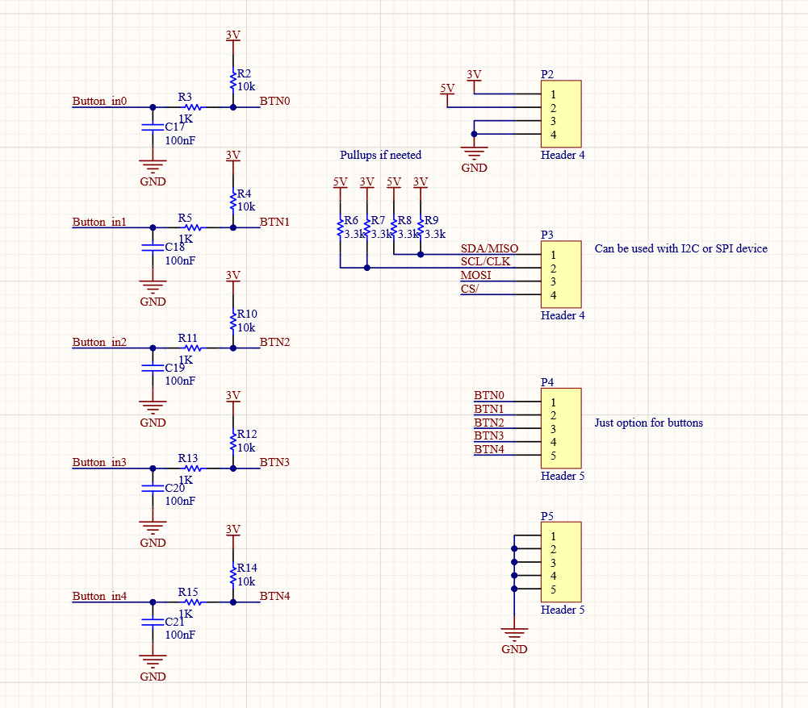This screenshot has height=708, width=808.
Task: Select the 5V power port above R6
Action: pyautogui.click(x=340, y=183)
